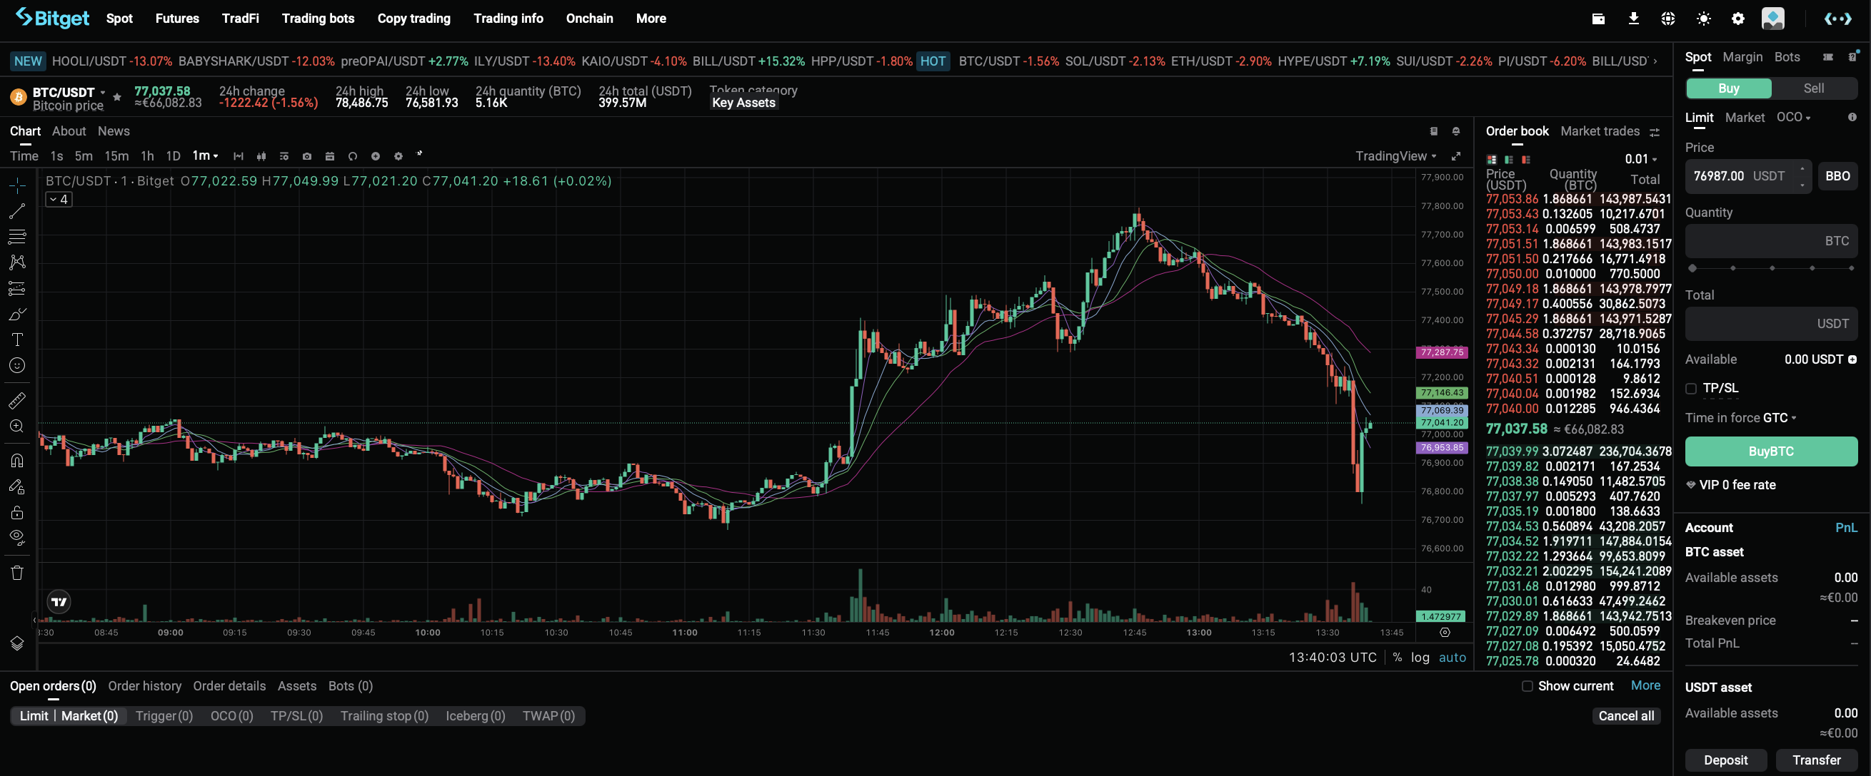Select the crosshair cursor tool
This screenshot has width=1871, height=776.
[x=17, y=186]
